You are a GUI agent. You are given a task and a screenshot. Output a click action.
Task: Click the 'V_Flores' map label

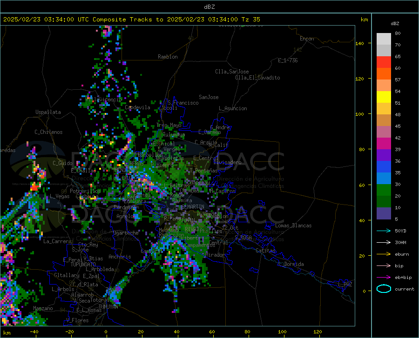click(x=77, y=320)
